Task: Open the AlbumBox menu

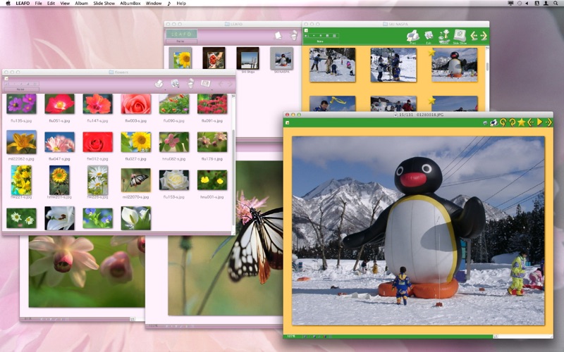Action: [x=130, y=4]
